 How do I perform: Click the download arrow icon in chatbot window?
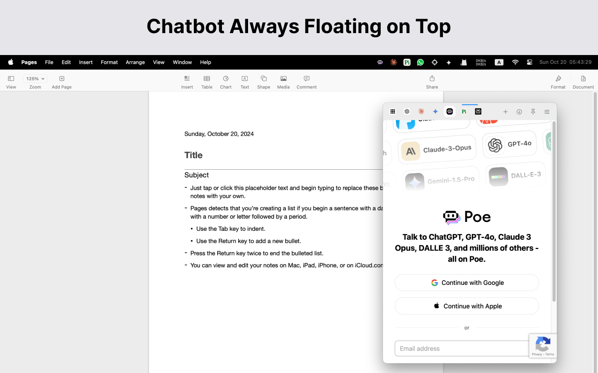519,112
